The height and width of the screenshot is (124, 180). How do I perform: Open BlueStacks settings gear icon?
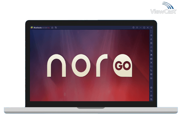[151, 88]
